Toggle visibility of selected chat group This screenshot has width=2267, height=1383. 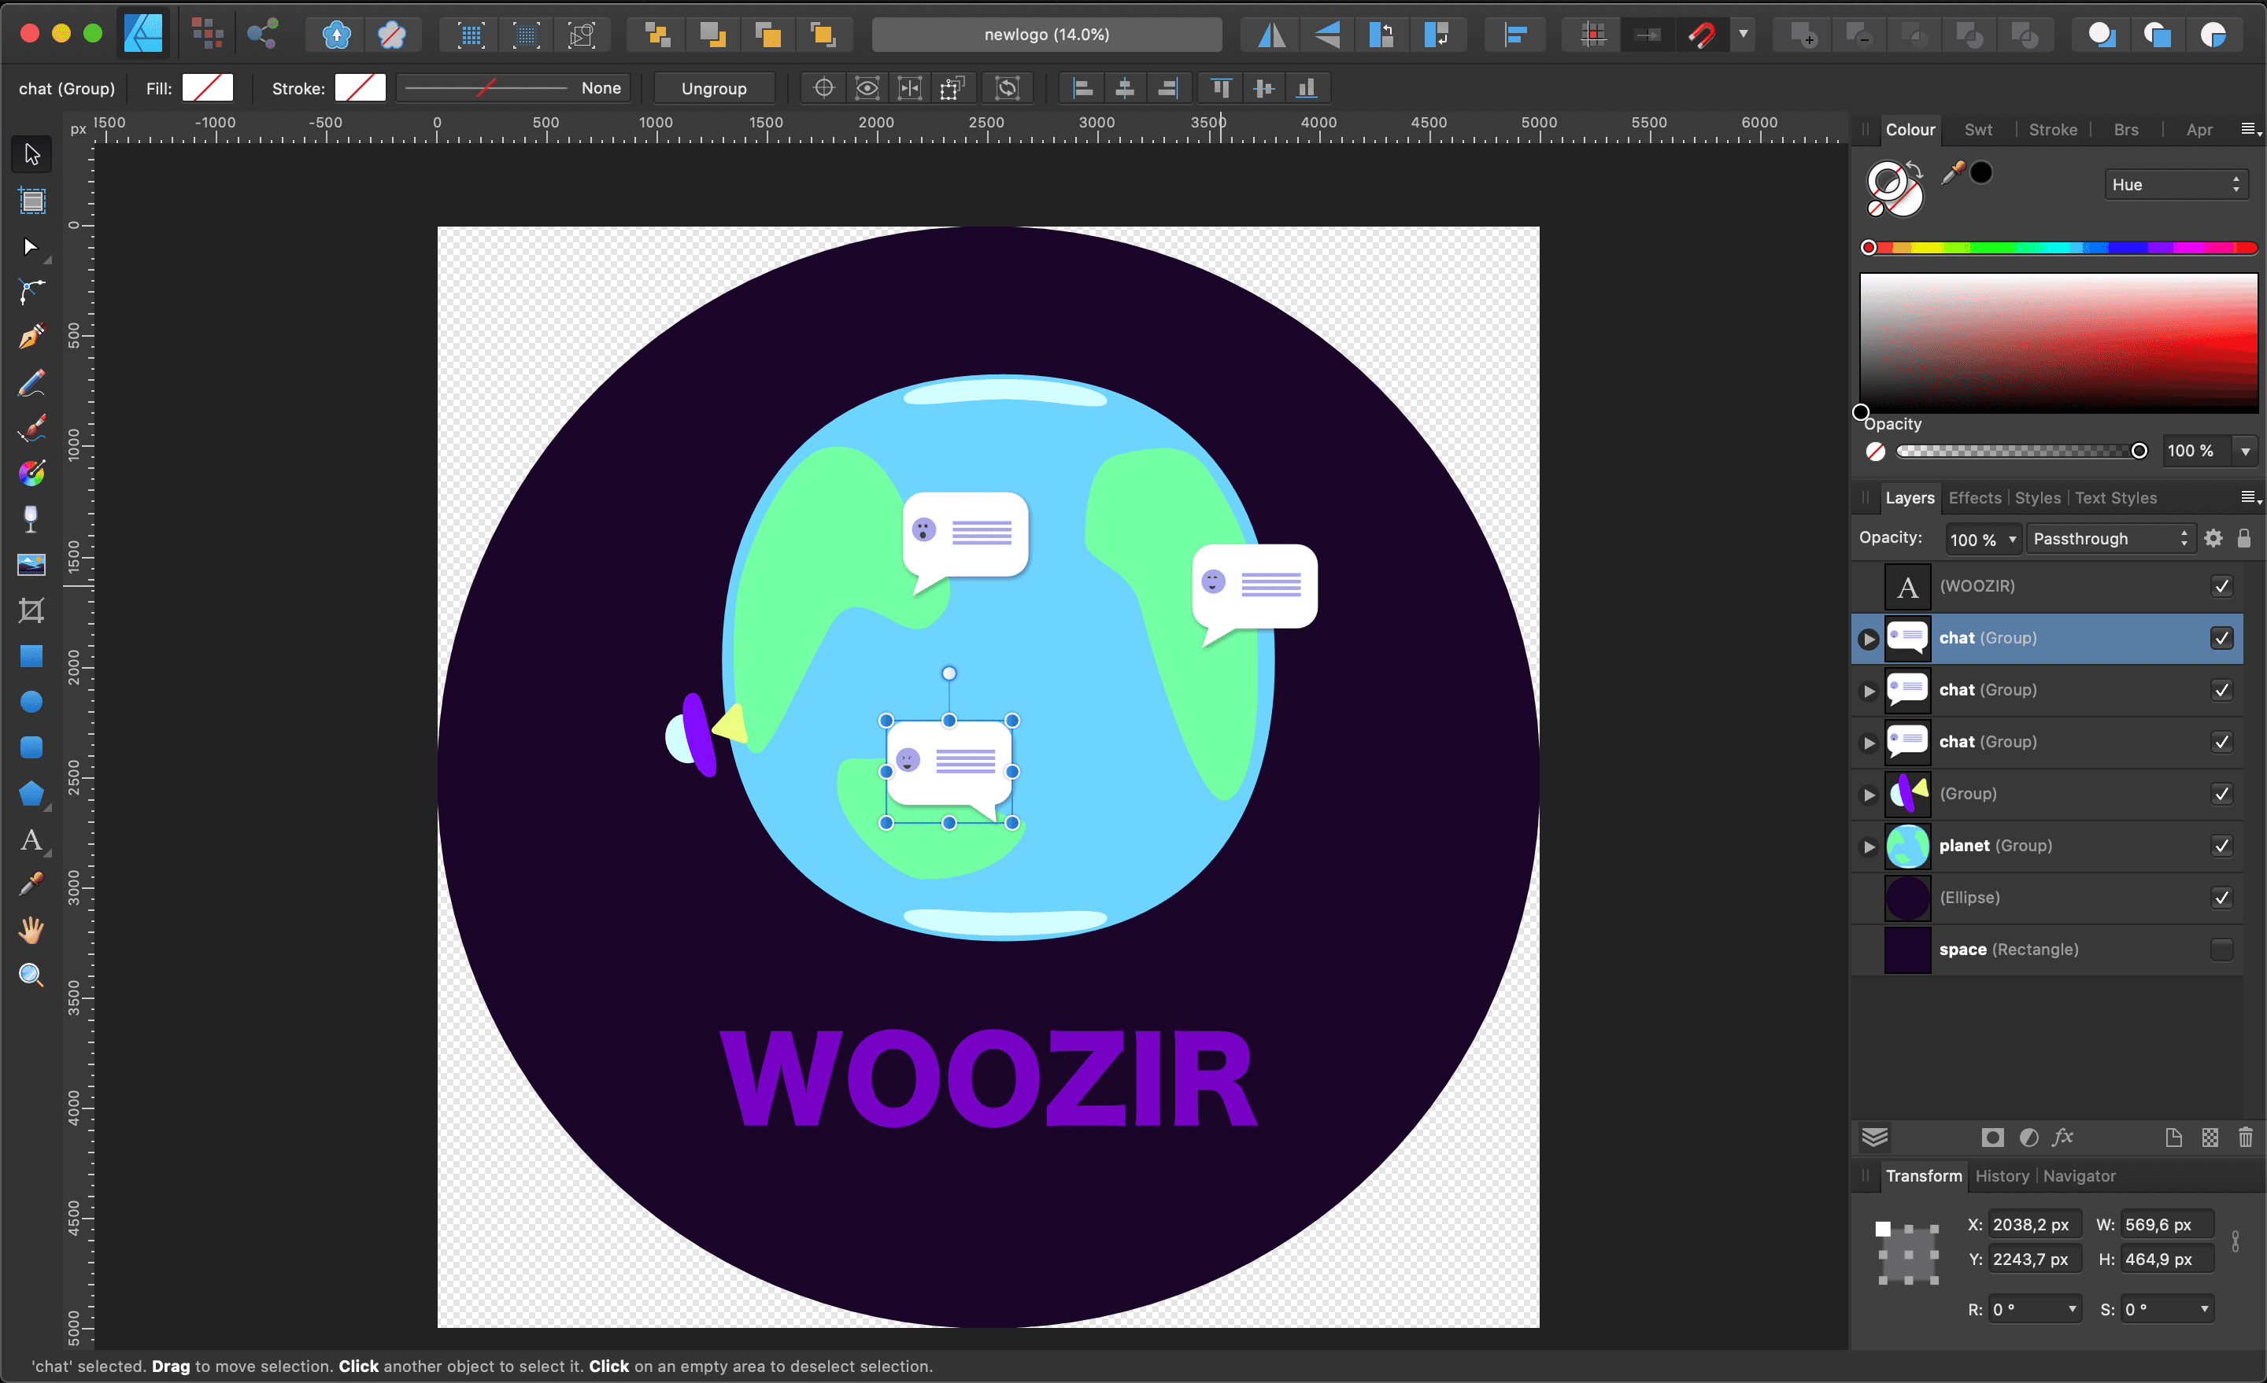point(2221,638)
